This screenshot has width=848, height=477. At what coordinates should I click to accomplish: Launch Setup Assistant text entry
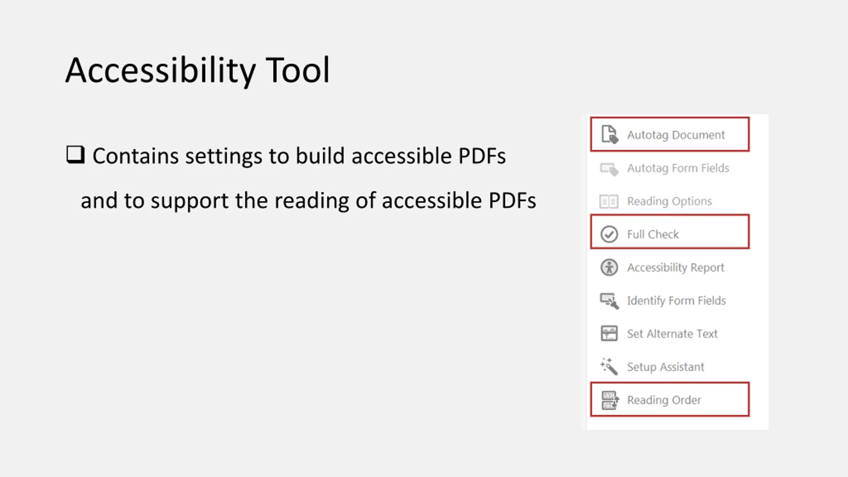[665, 367]
